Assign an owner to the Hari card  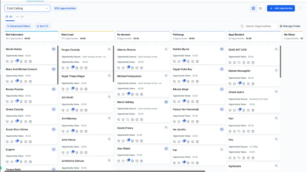[x=276, y=118]
